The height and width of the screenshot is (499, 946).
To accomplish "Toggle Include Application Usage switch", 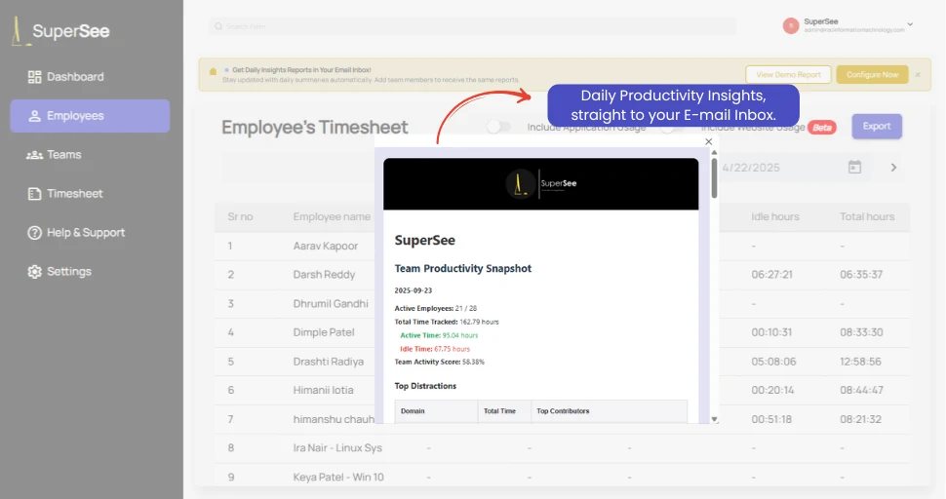I will (498, 127).
